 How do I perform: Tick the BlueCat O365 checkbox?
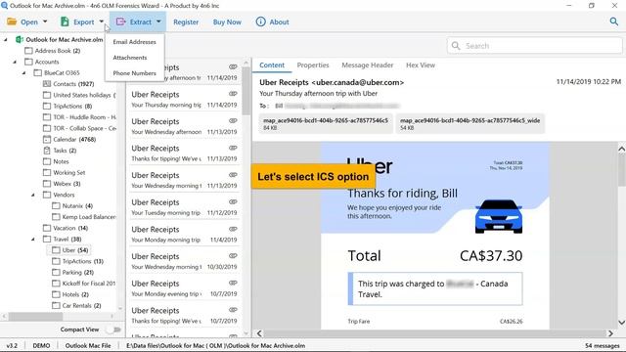pos(37,72)
